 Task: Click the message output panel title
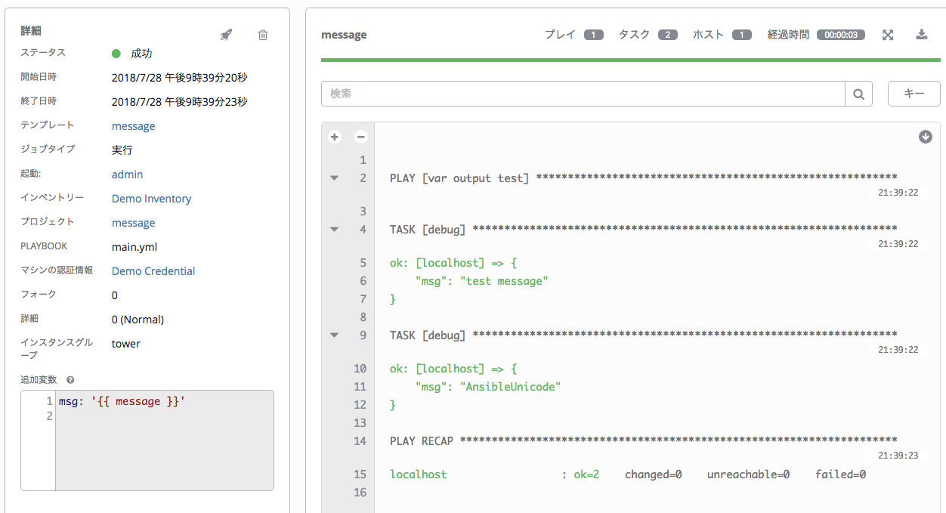(344, 35)
